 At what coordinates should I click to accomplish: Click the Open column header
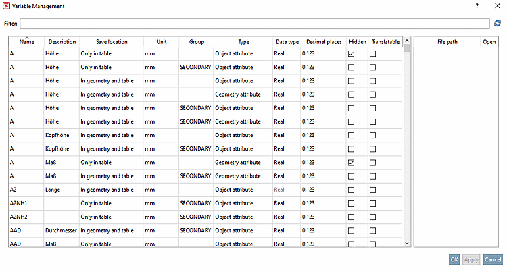click(x=489, y=42)
